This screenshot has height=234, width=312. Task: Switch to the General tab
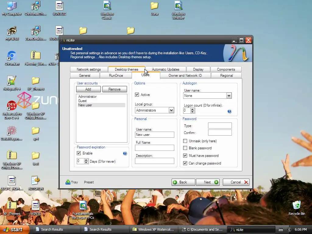pyautogui.click(x=85, y=76)
